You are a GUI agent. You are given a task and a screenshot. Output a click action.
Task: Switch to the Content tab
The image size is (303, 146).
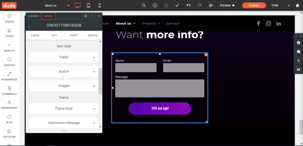[x=33, y=16]
